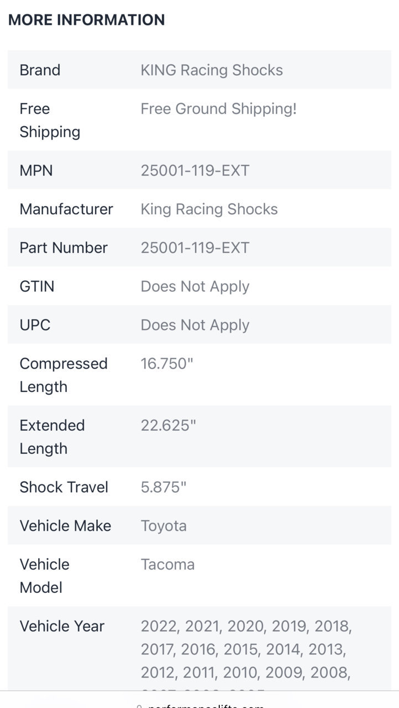Tap the Shock Travel 5.875" value

[x=164, y=487]
